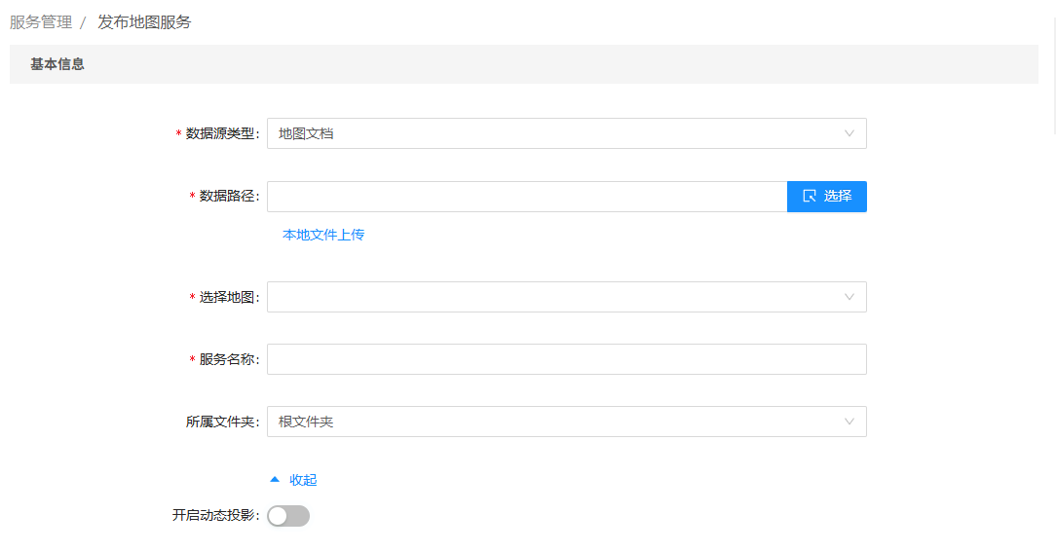
Task: Enable the 开启动态投影 switch
Action: tap(288, 516)
